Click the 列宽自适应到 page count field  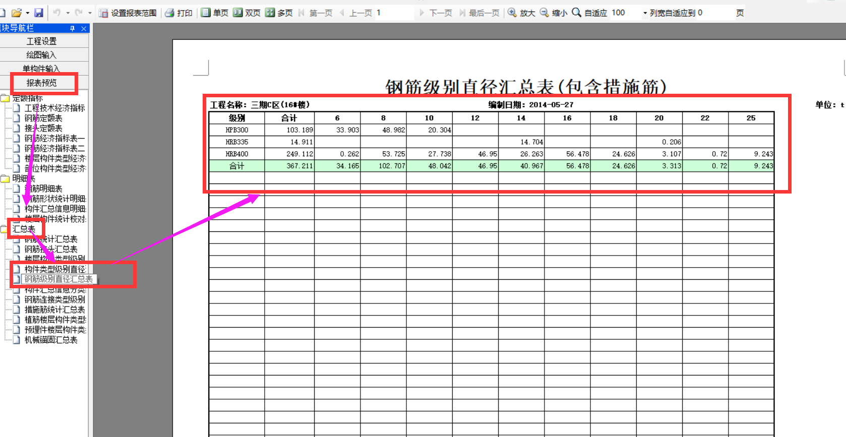coord(715,13)
